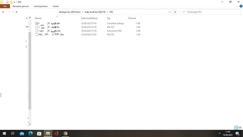This screenshot has height=137, width=243.
Task: Show hidden system tray icons
Action: coord(219,134)
